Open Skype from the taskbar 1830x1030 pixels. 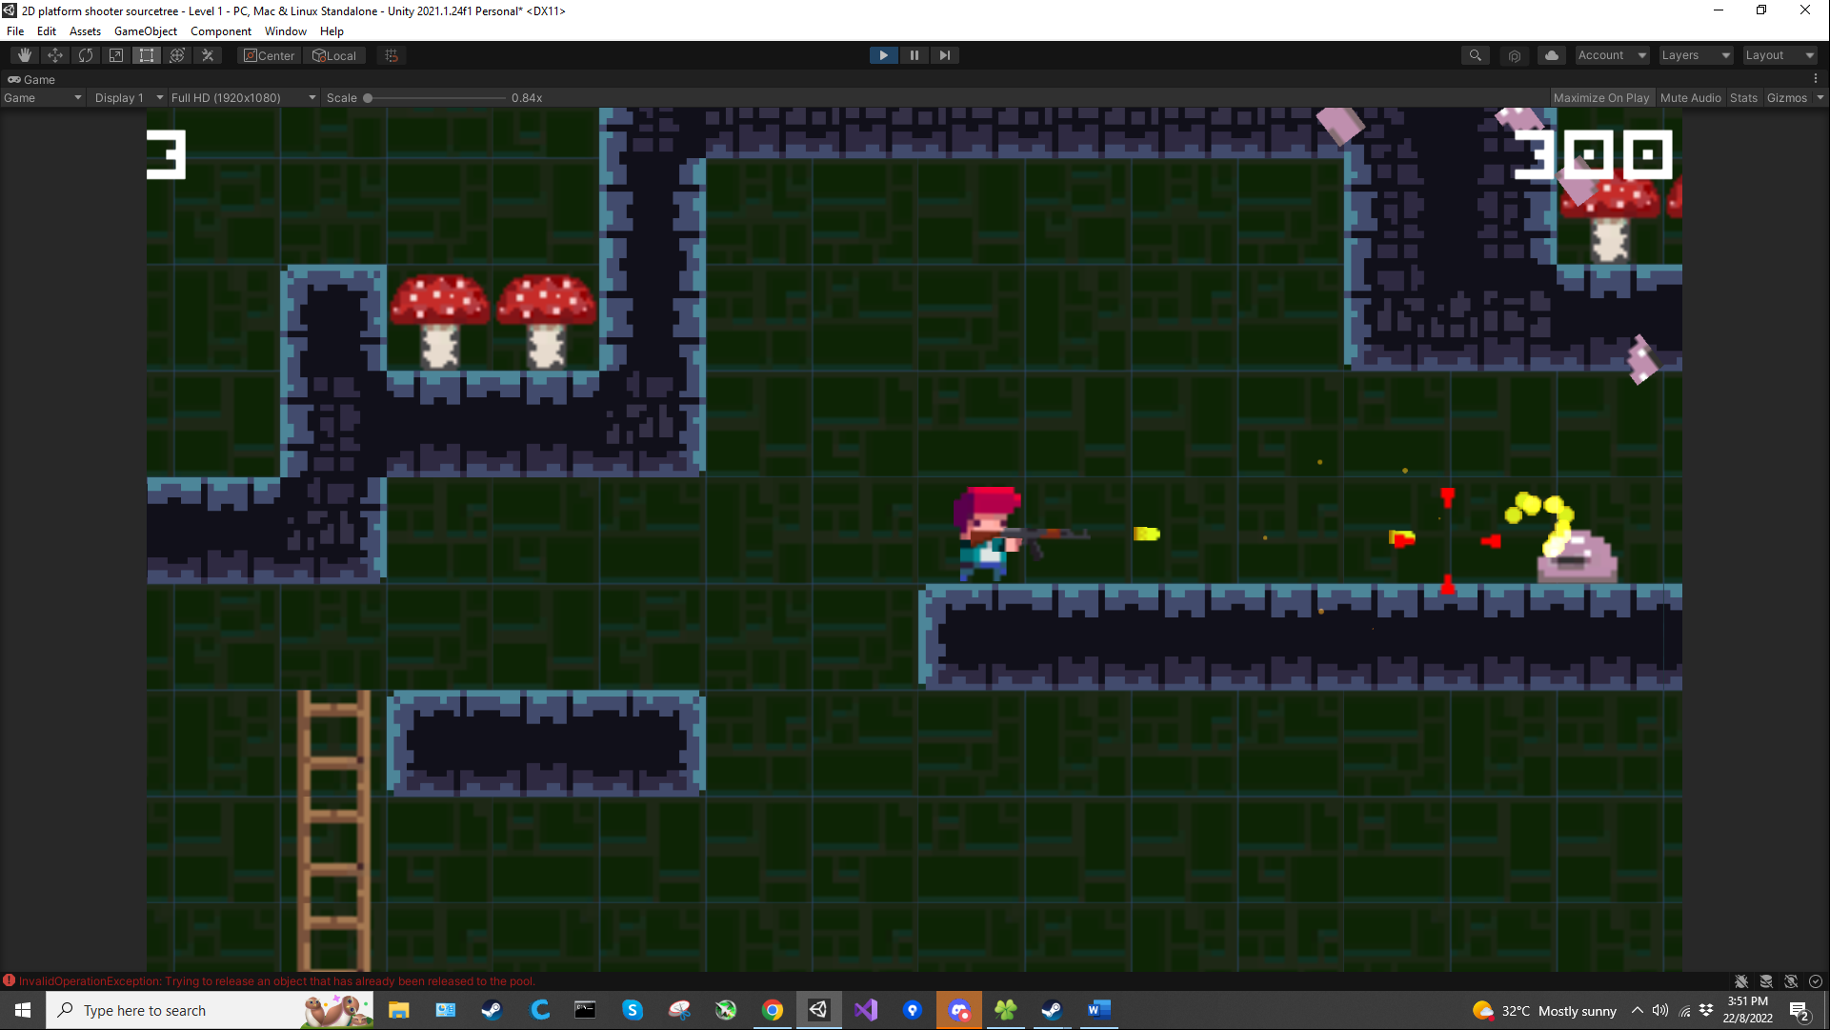point(633,1010)
